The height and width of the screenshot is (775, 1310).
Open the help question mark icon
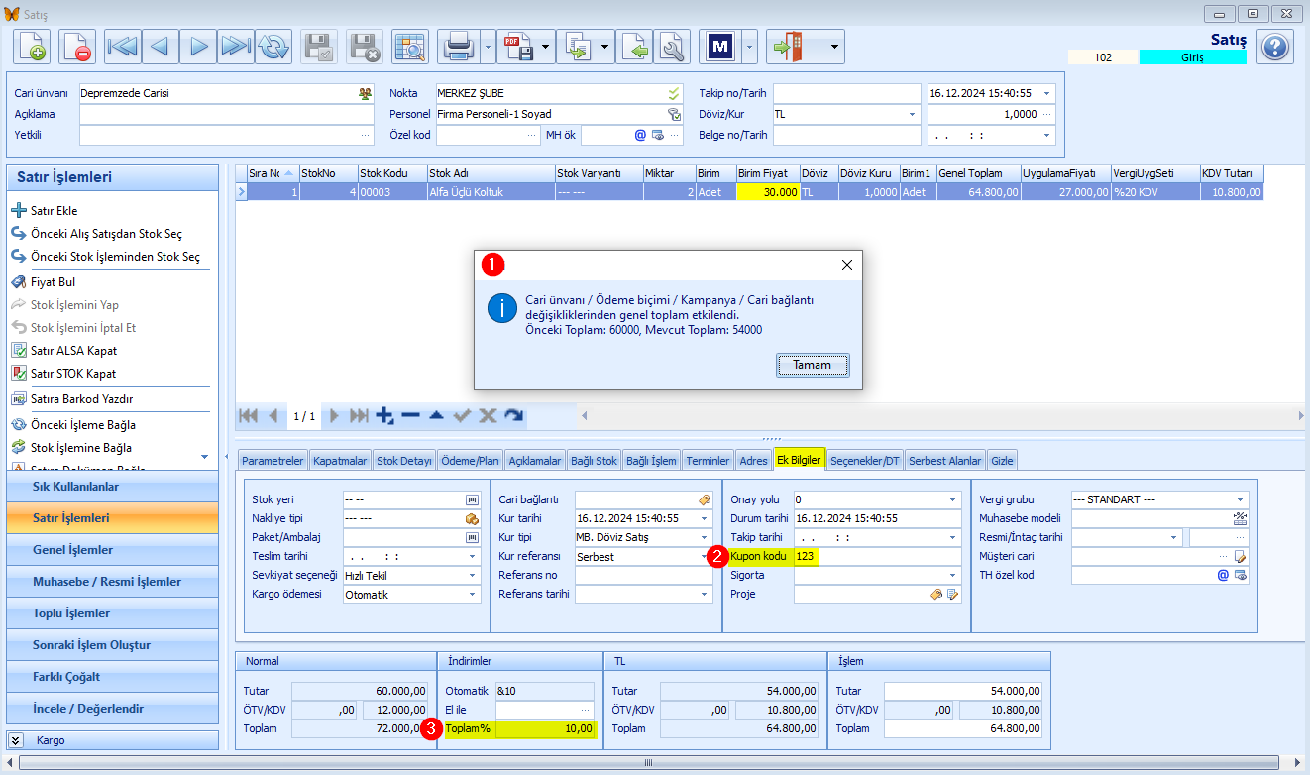pos(1275,47)
